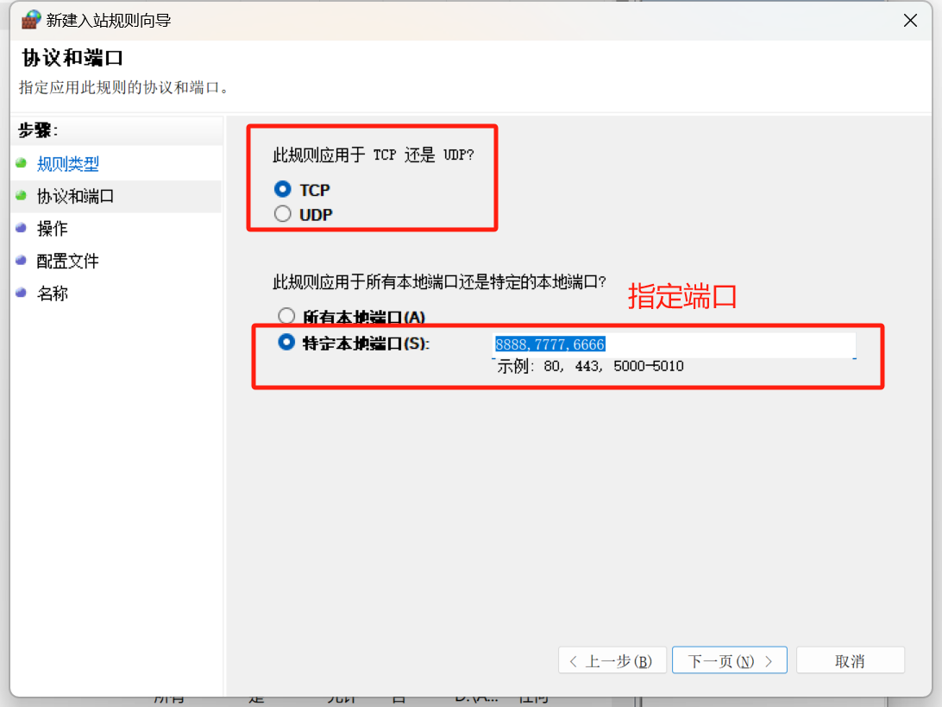Open the 配置文件 step
This screenshot has width=942, height=707.
pos(67,261)
